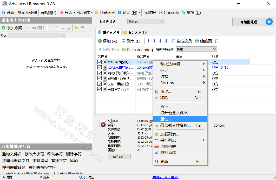This screenshot has height=180, width=276.
Task: Click the 注册给 (商业用途) link
Action: tap(165, 177)
